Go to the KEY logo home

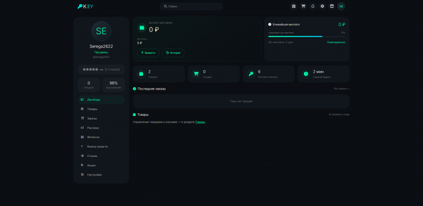pos(85,6)
